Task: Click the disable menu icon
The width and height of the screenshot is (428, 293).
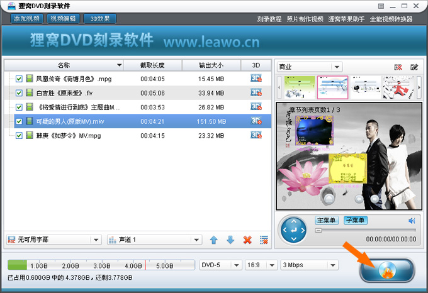Action: pyautogui.click(x=398, y=67)
